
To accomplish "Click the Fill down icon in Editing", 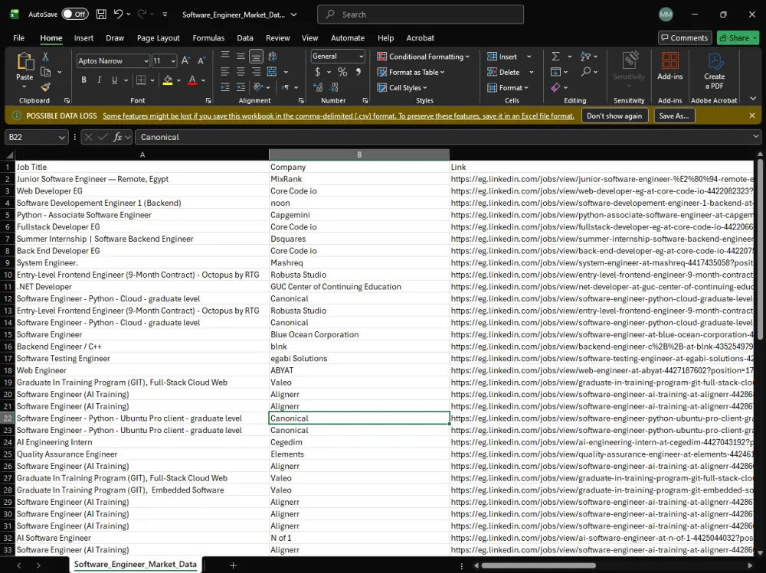I will coord(556,72).
